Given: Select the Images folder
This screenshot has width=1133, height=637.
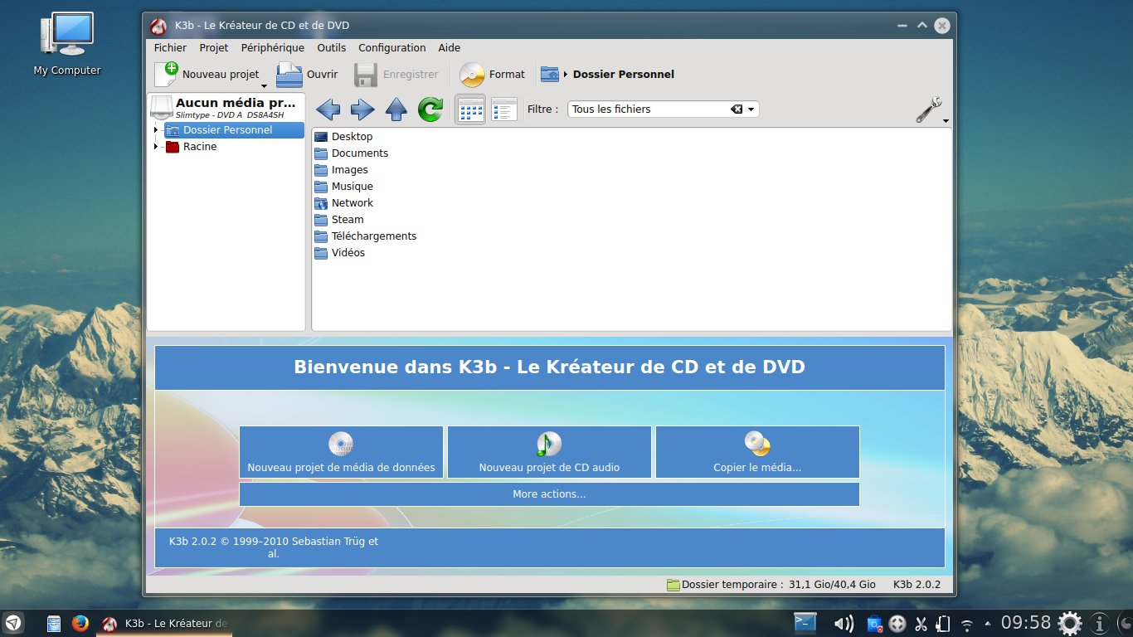Looking at the screenshot, I should click(x=341, y=170).
